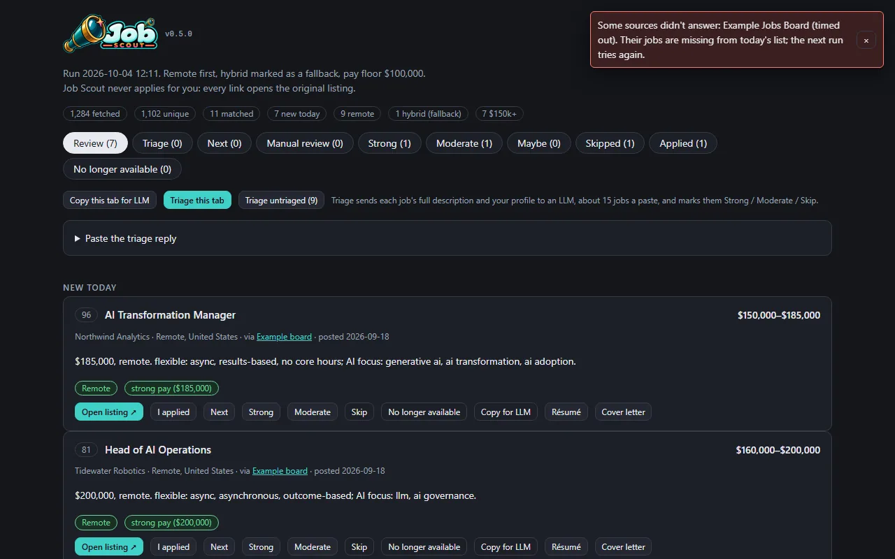Follow Example board link for Tidewater Robotics
The image size is (895, 559).
click(280, 471)
